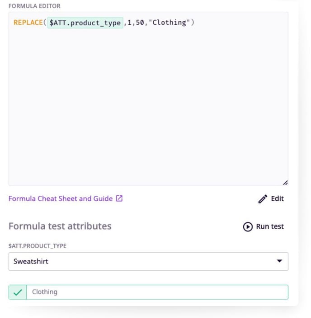This screenshot has width=311, height=318.
Task: Click the Formula test attributes heading
Action: [60, 226]
